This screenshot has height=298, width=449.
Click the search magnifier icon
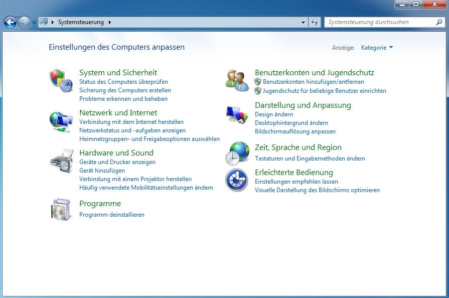(x=439, y=22)
